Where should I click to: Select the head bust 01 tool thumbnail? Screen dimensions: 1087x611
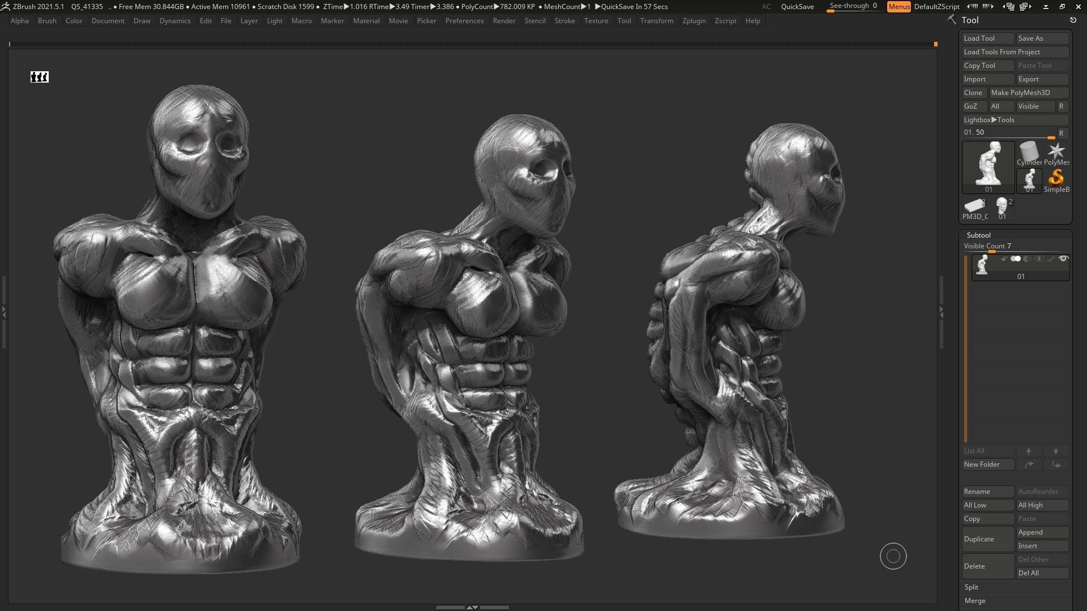point(1002,208)
